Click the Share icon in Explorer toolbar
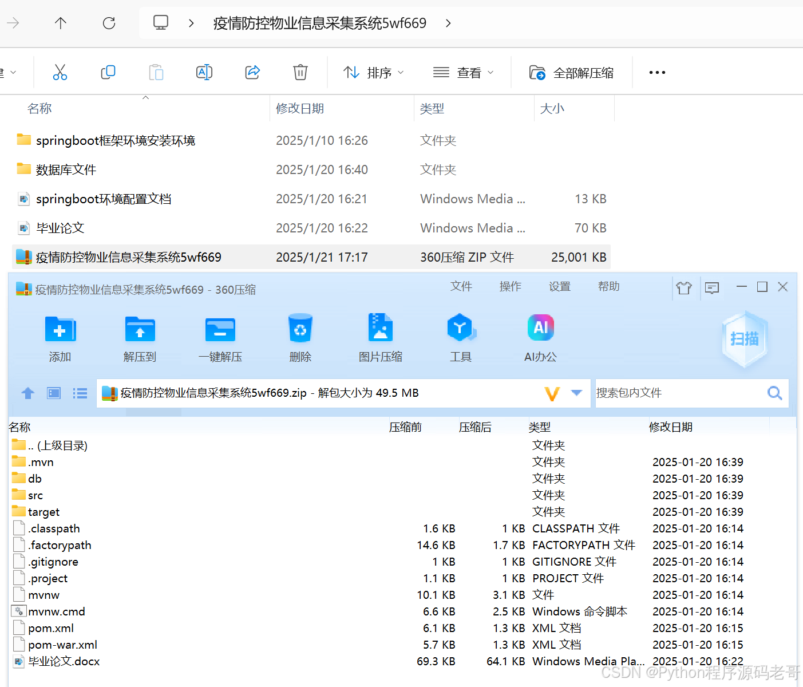Viewport: 803px width, 687px height. pyautogui.click(x=252, y=72)
